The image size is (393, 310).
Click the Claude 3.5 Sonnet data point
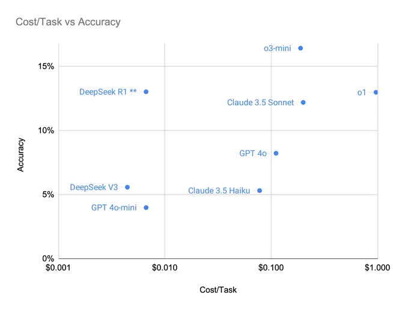click(303, 102)
